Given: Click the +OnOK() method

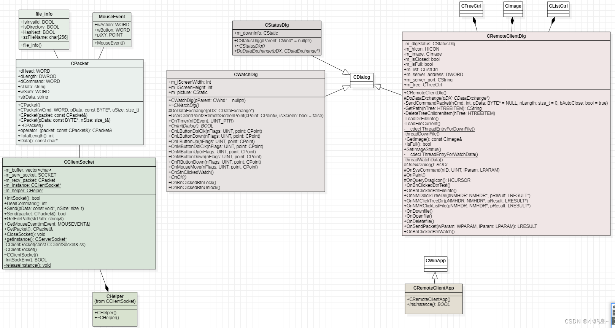Looking at the screenshot, I should coord(178,177).
